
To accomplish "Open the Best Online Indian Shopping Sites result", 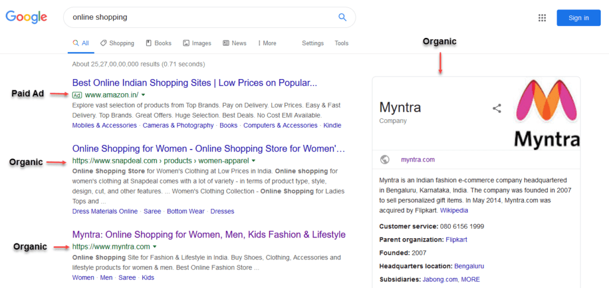I will tap(194, 83).
